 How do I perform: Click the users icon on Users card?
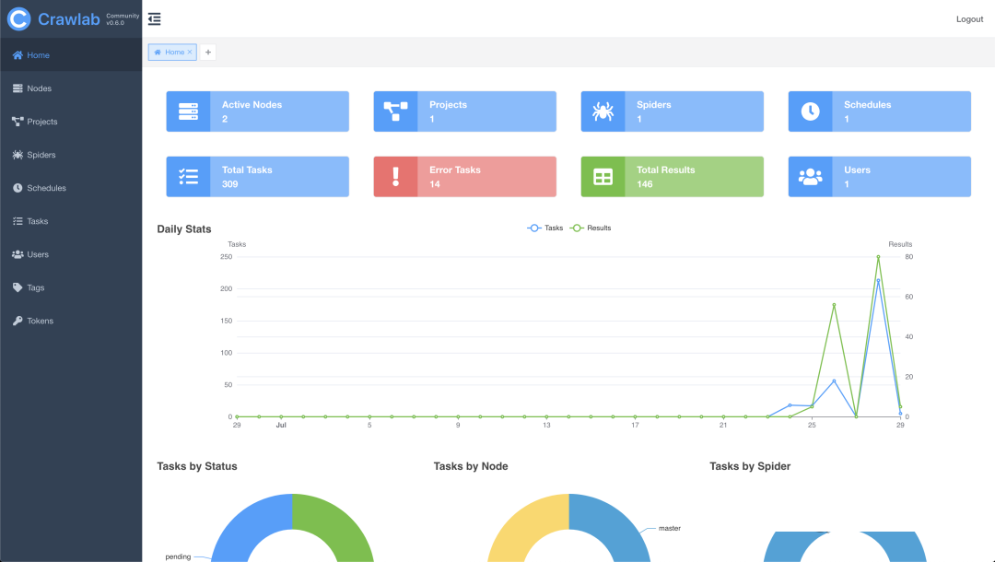(x=810, y=177)
